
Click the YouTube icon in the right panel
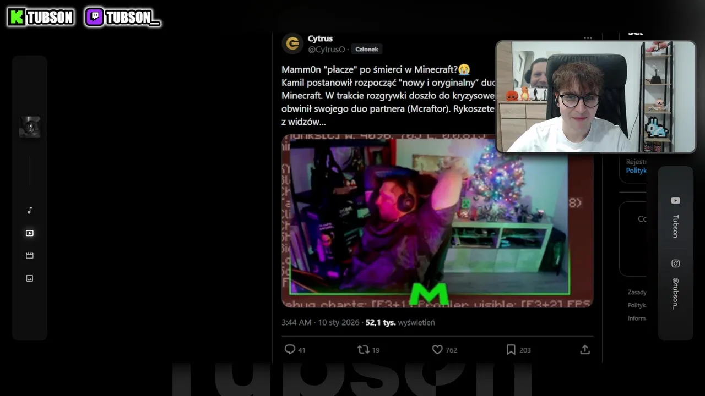point(675,201)
